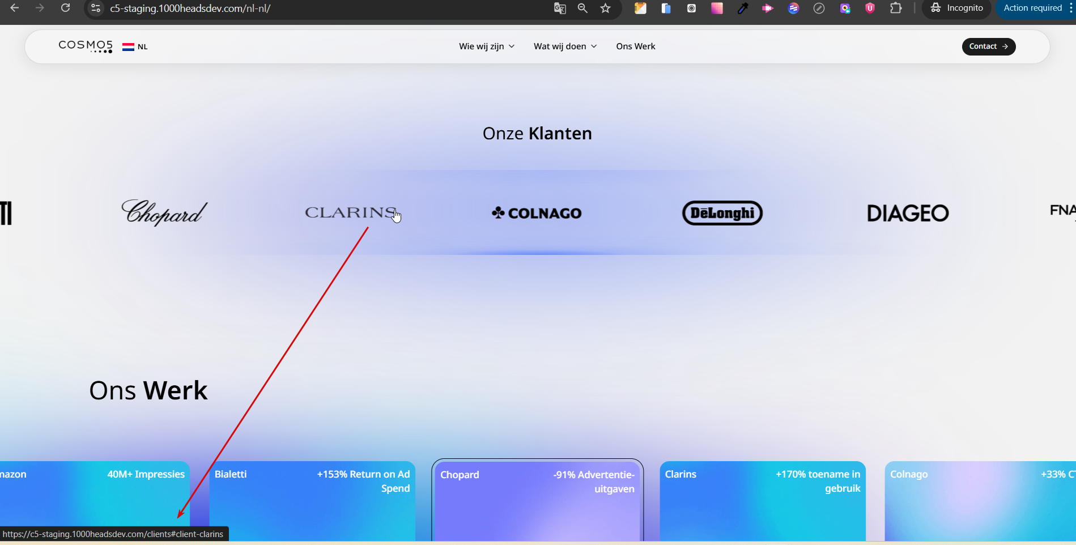Open the Chopard client logo
Image resolution: width=1076 pixels, height=545 pixels.
[164, 213]
